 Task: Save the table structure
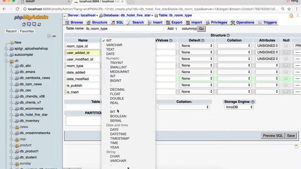coord(291,136)
